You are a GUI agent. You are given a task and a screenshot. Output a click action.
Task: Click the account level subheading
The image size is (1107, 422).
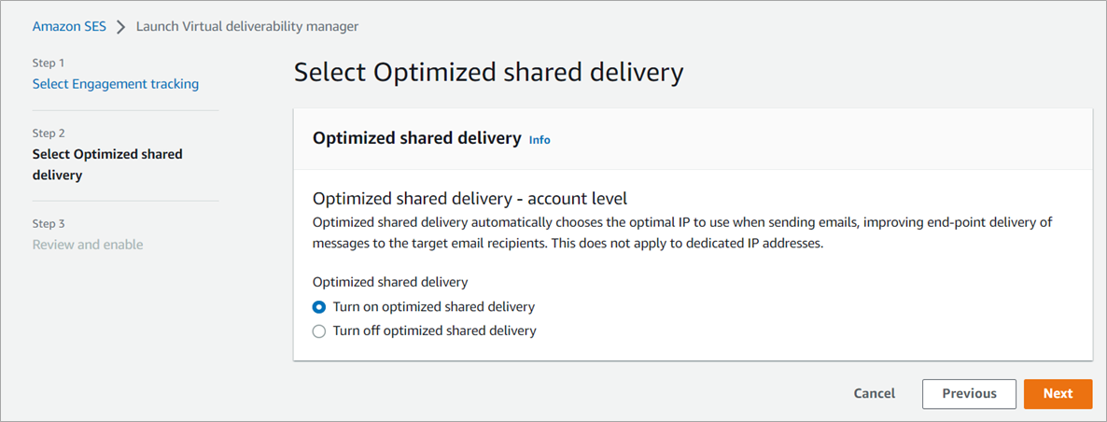(469, 198)
